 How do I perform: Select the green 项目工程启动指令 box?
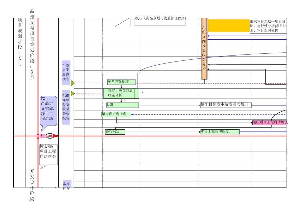[x=220, y=132]
